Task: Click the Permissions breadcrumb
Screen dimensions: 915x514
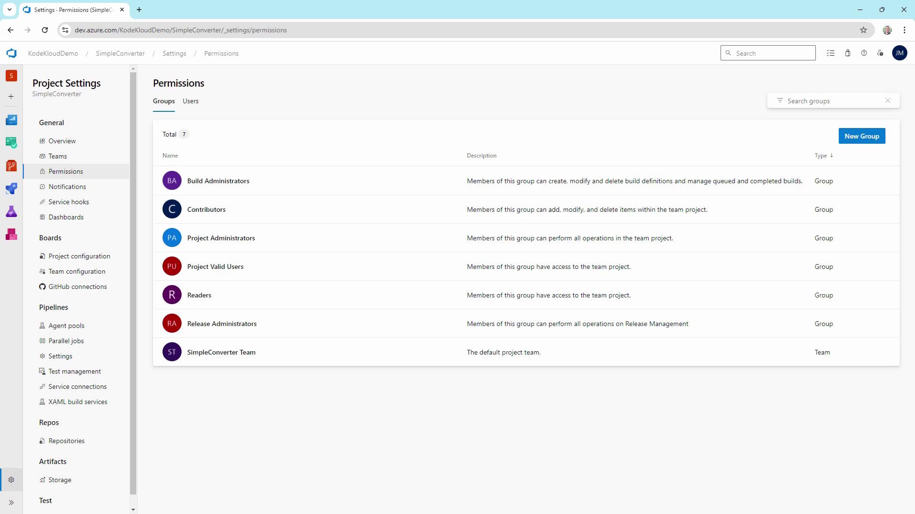Action: pyautogui.click(x=221, y=53)
